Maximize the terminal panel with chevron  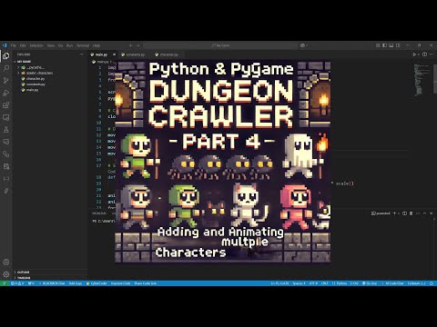(424, 213)
